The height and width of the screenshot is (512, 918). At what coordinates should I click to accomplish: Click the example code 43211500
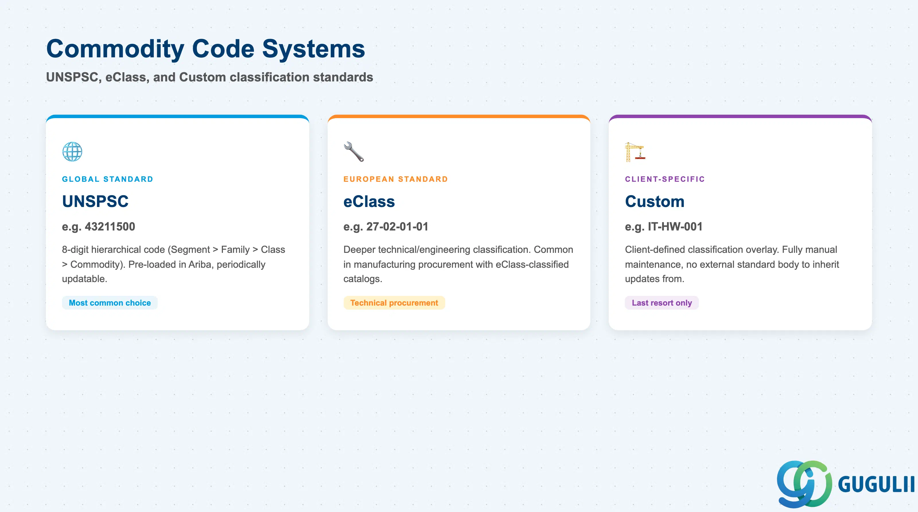[x=110, y=226]
